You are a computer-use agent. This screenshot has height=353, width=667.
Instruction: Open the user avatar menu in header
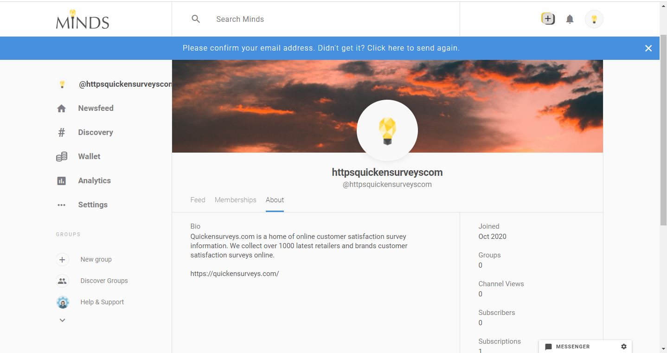[x=594, y=19]
